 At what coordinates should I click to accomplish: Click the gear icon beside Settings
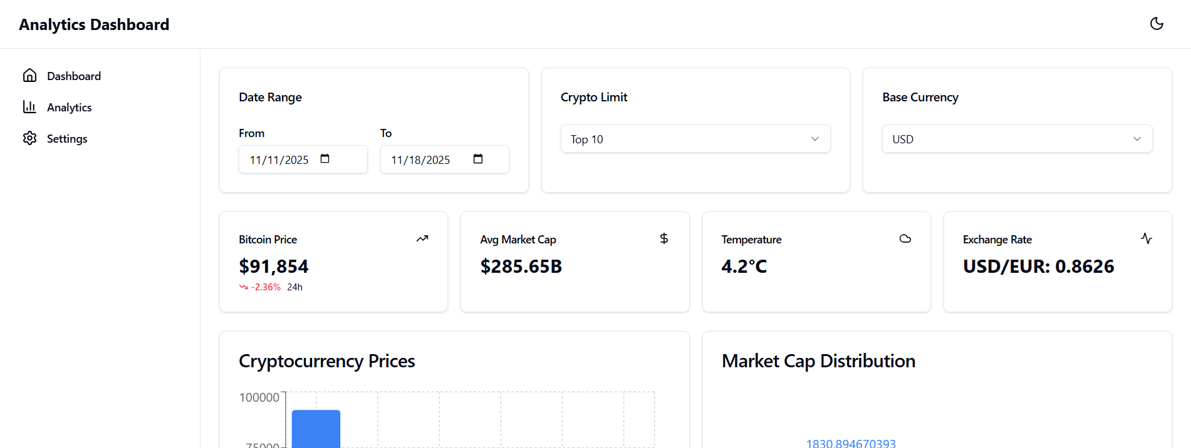29,138
